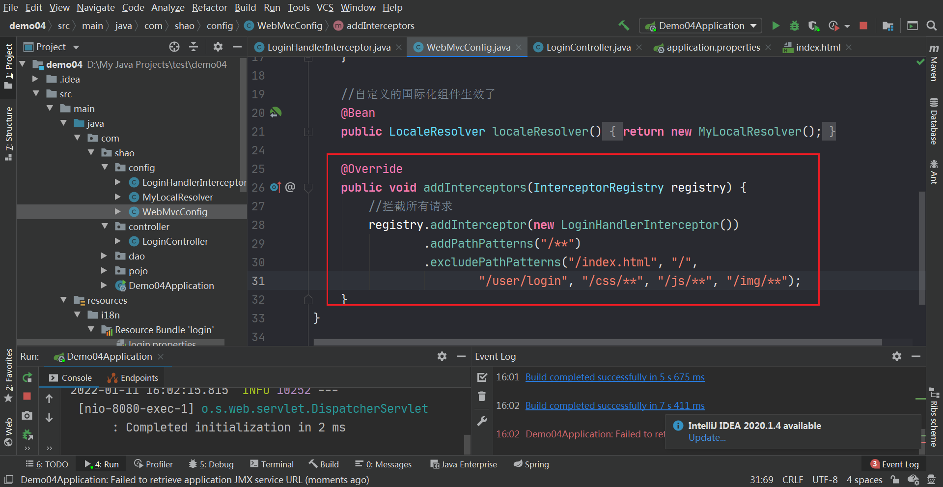Open the Analyze menu
Screen dimensions: 943x487
click(x=168, y=7)
